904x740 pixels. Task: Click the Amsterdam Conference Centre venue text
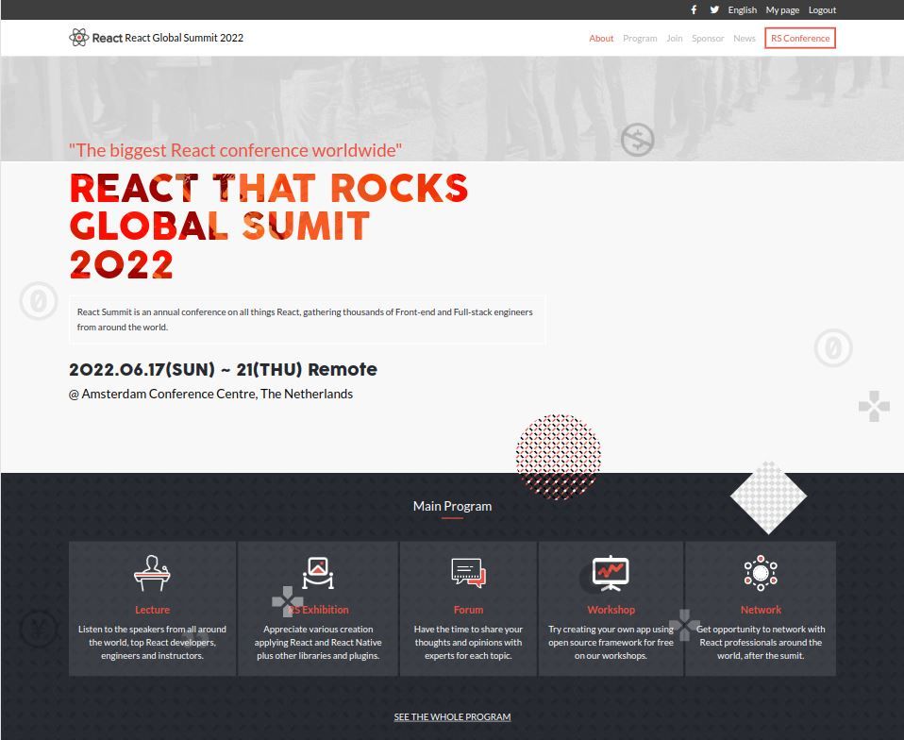[211, 394]
